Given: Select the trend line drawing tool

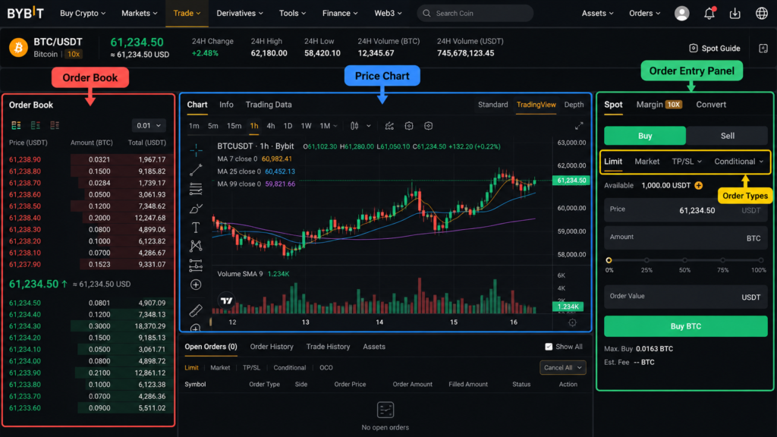Looking at the screenshot, I should (196, 170).
